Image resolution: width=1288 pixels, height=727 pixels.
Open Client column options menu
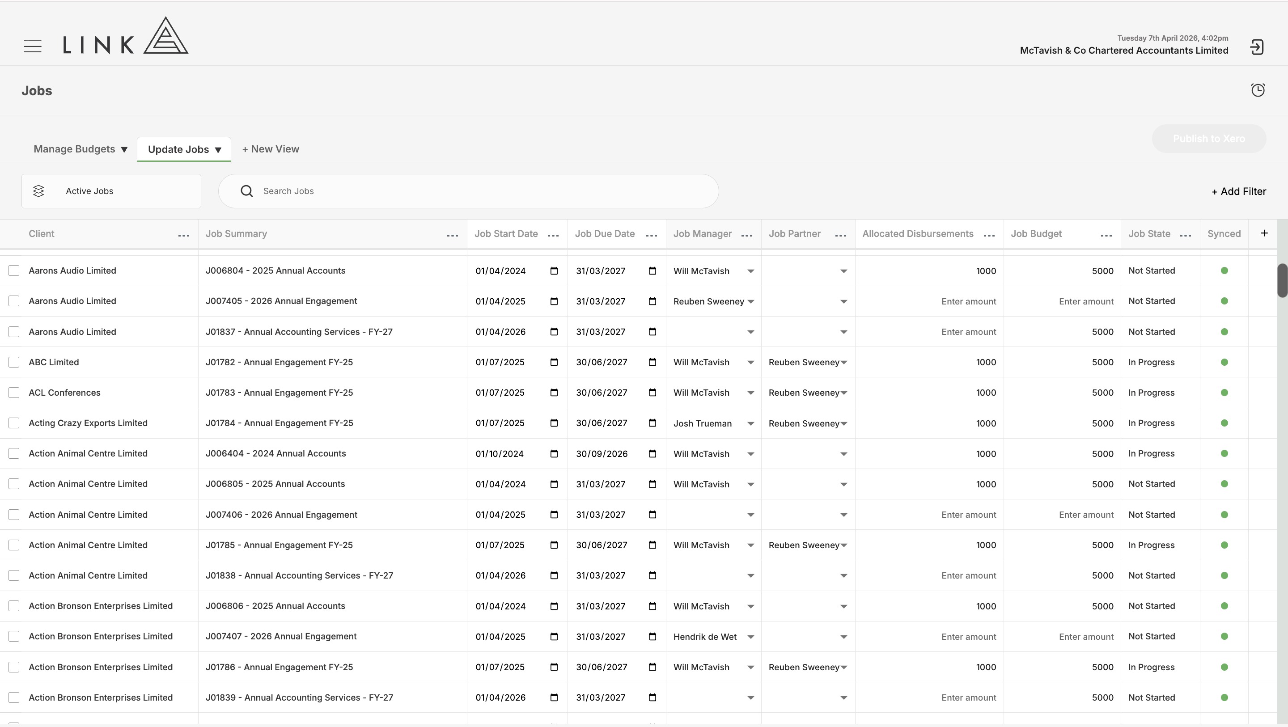pyautogui.click(x=183, y=236)
